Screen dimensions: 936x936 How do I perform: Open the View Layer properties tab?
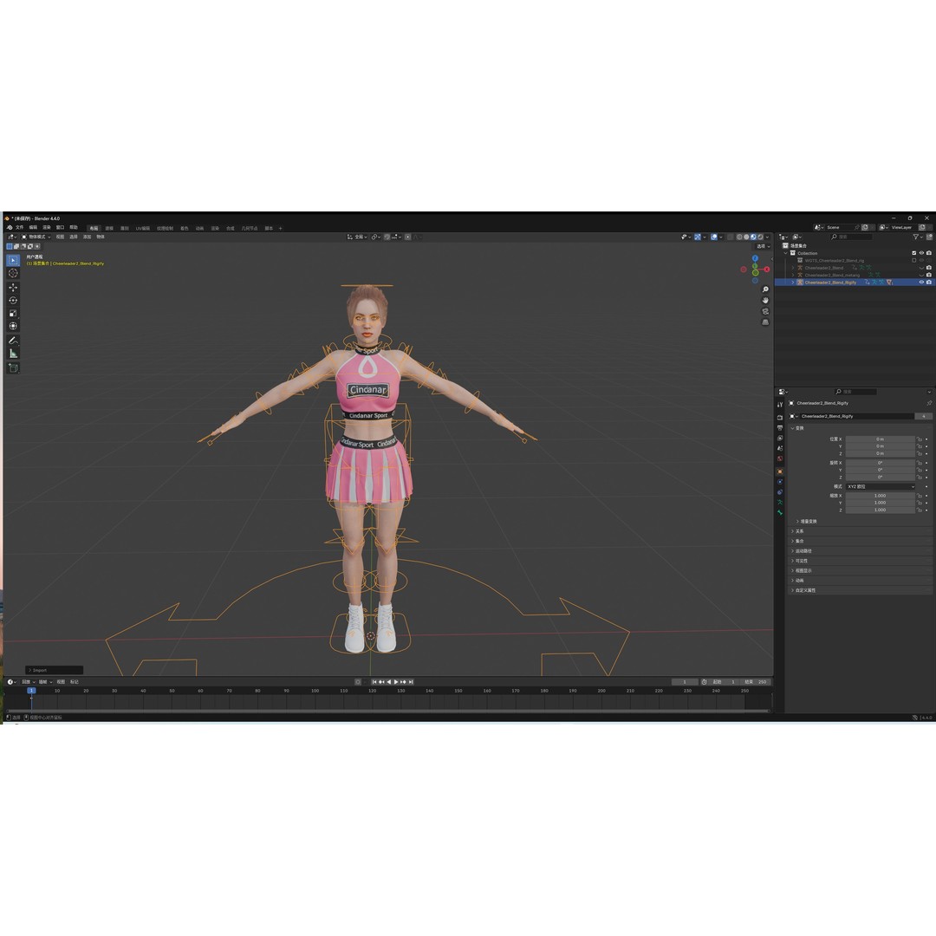coord(780,439)
